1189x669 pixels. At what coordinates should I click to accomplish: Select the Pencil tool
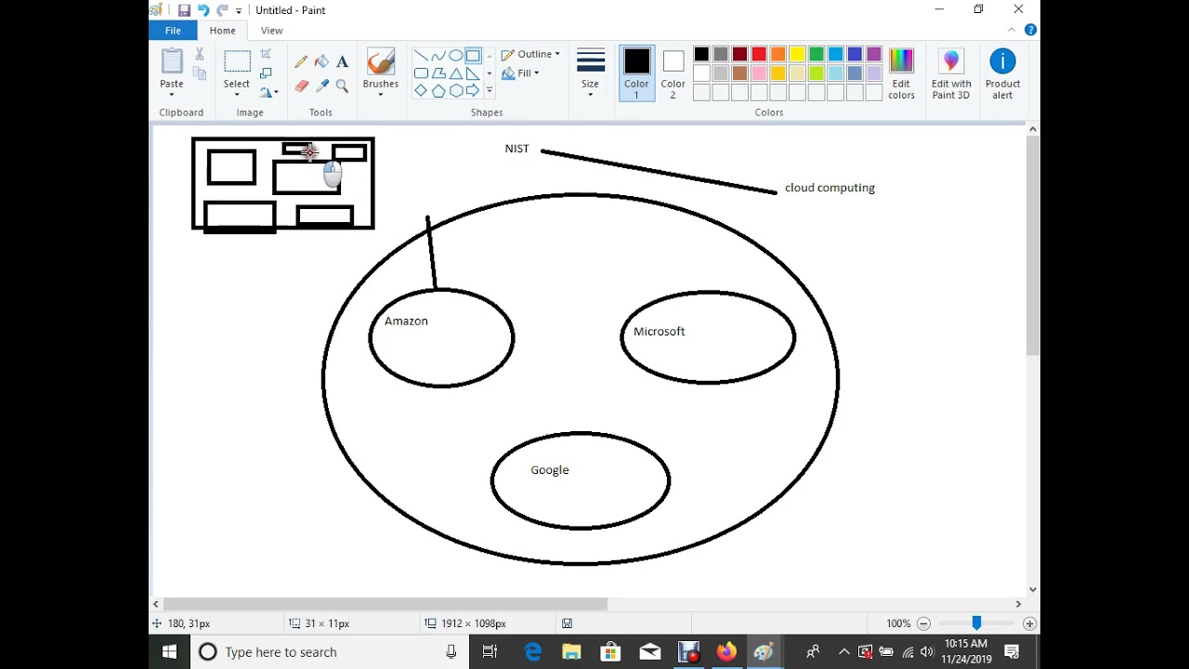[301, 62]
